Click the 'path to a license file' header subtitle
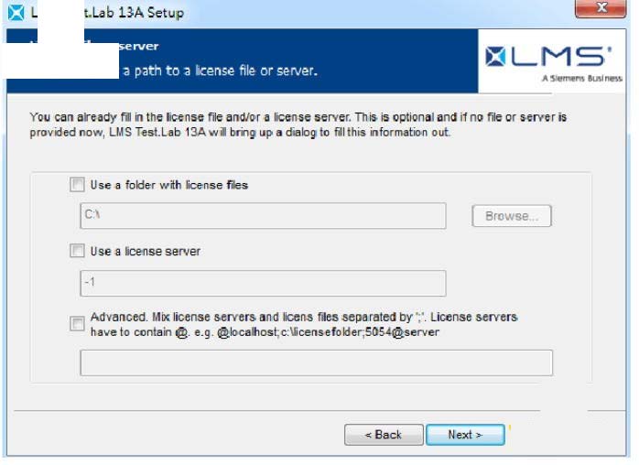The image size is (639, 465). pos(220,70)
